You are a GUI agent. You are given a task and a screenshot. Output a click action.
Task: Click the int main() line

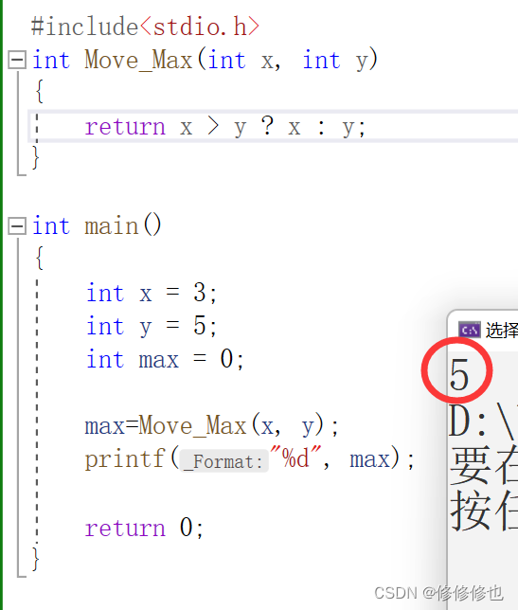tap(97, 226)
